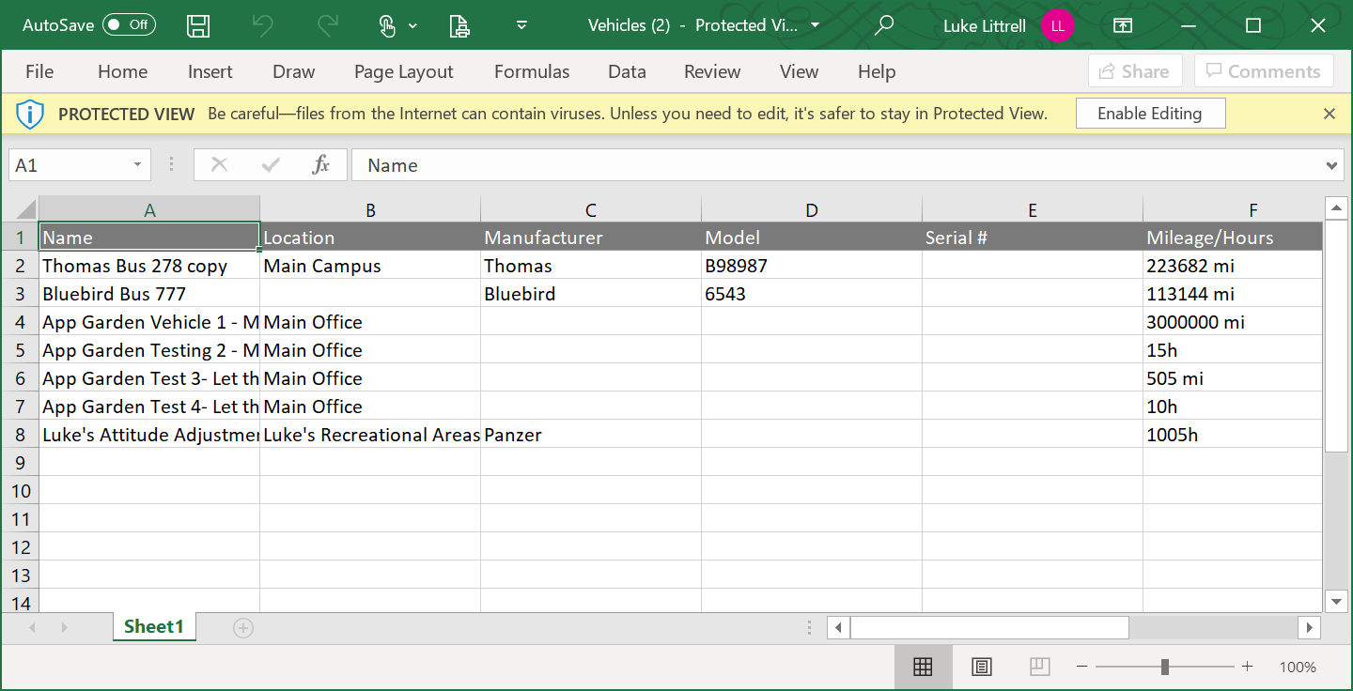Switch to the Formulas ribbon tab

(x=531, y=71)
